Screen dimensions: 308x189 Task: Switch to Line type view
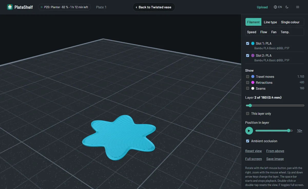pyautogui.click(x=270, y=22)
